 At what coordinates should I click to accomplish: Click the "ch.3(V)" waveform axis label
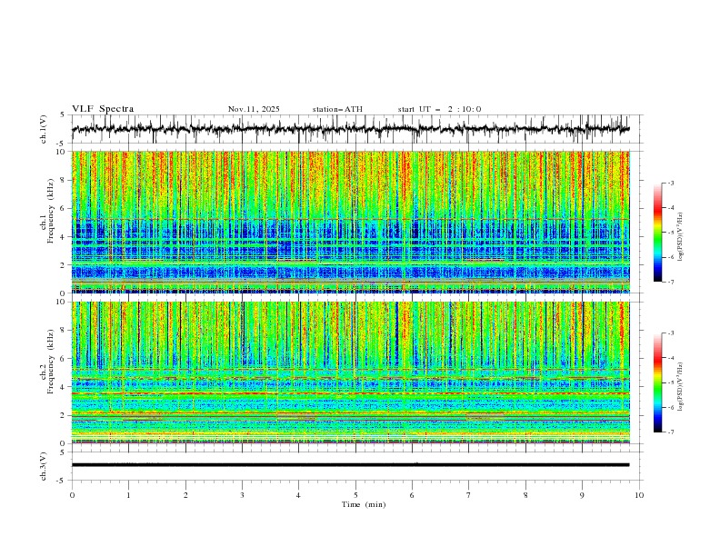tap(44, 466)
